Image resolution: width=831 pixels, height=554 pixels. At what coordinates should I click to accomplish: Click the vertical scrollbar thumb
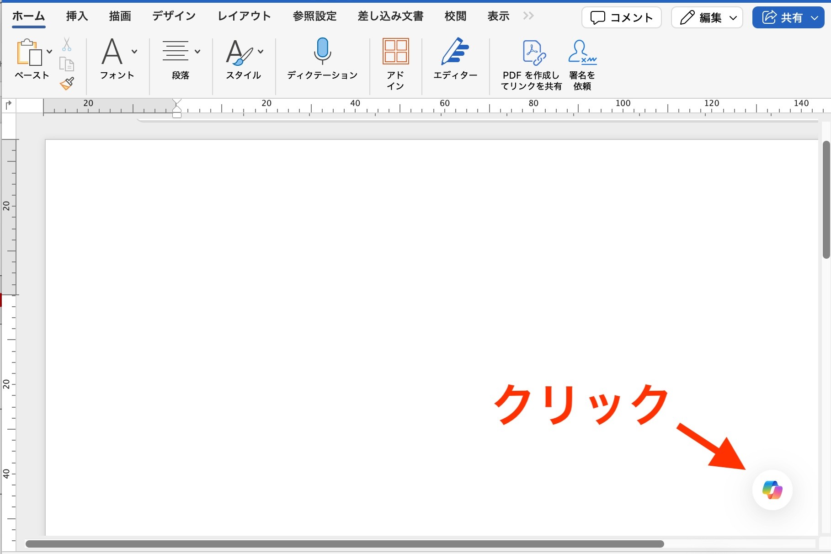click(x=826, y=200)
